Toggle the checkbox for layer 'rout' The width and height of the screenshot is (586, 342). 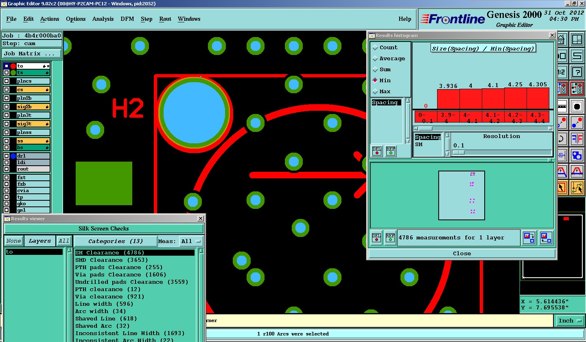(x=6, y=169)
